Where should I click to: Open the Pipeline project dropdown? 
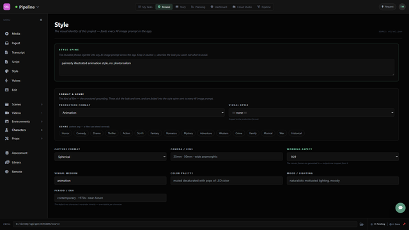(x=27, y=7)
